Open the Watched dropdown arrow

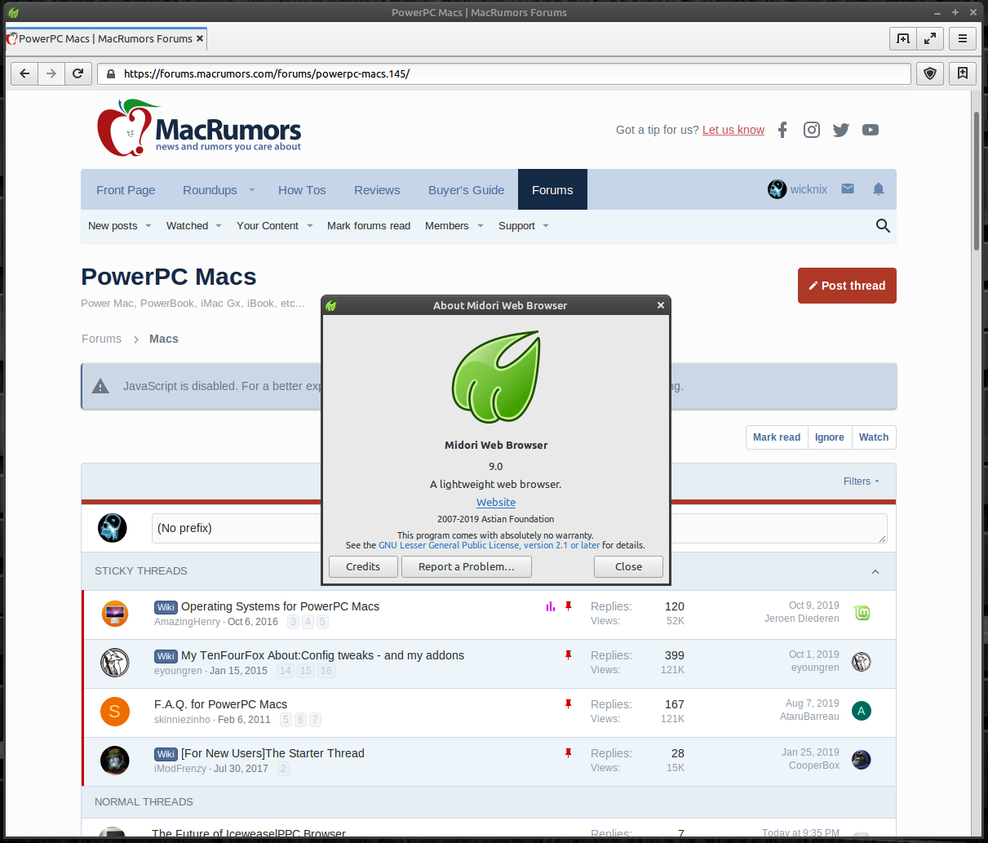(219, 226)
